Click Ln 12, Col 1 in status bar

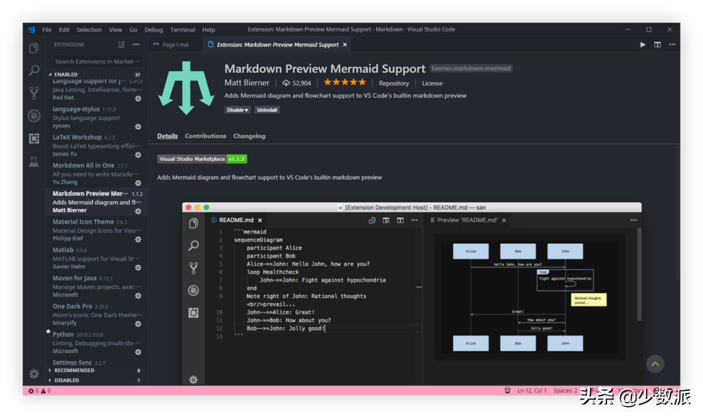click(x=532, y=390)
